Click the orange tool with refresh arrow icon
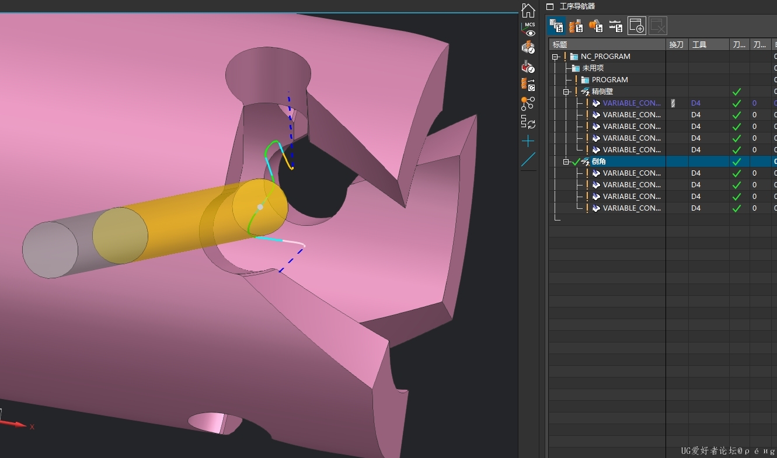This screenshot has width=777, height=458. (528, 85)
